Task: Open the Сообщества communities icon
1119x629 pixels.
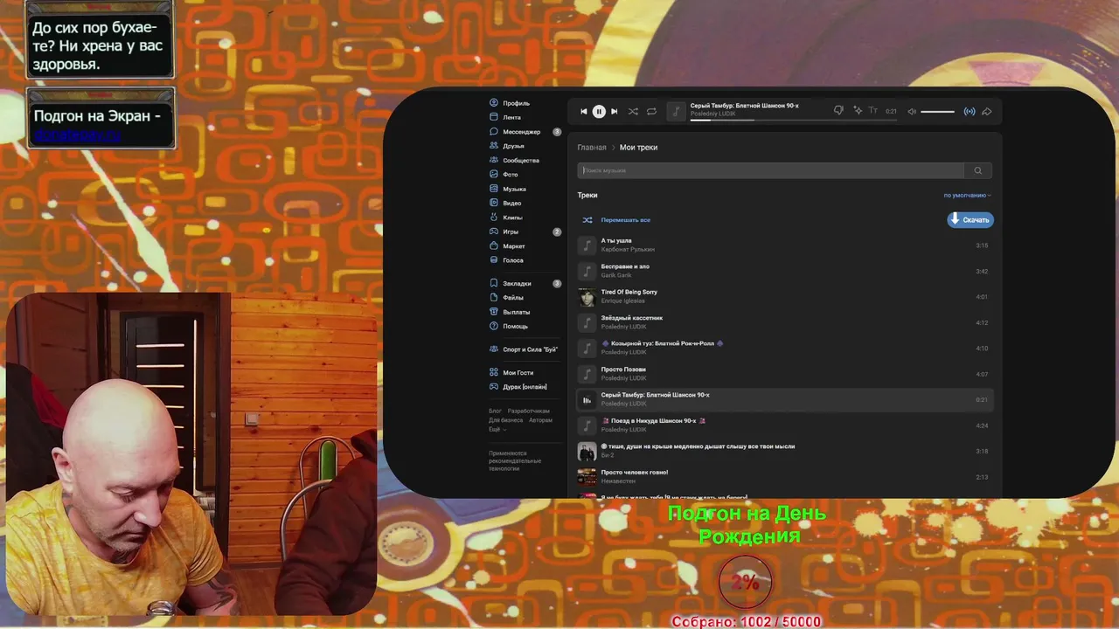Action: 494,160
